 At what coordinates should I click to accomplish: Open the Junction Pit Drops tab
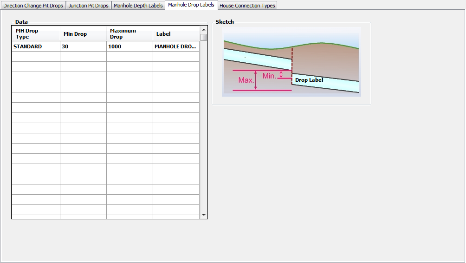(88, 6)
